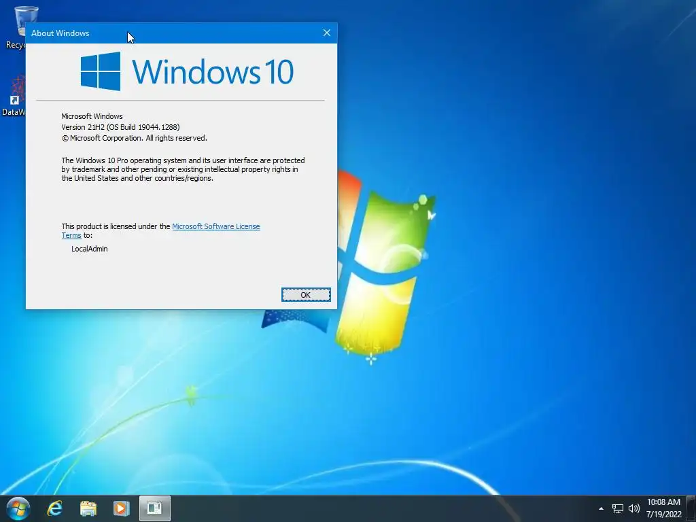Viewport: 696px width, 522px height.
Task: Select the DataW desktop shortcut
Action: pos(14,96)
